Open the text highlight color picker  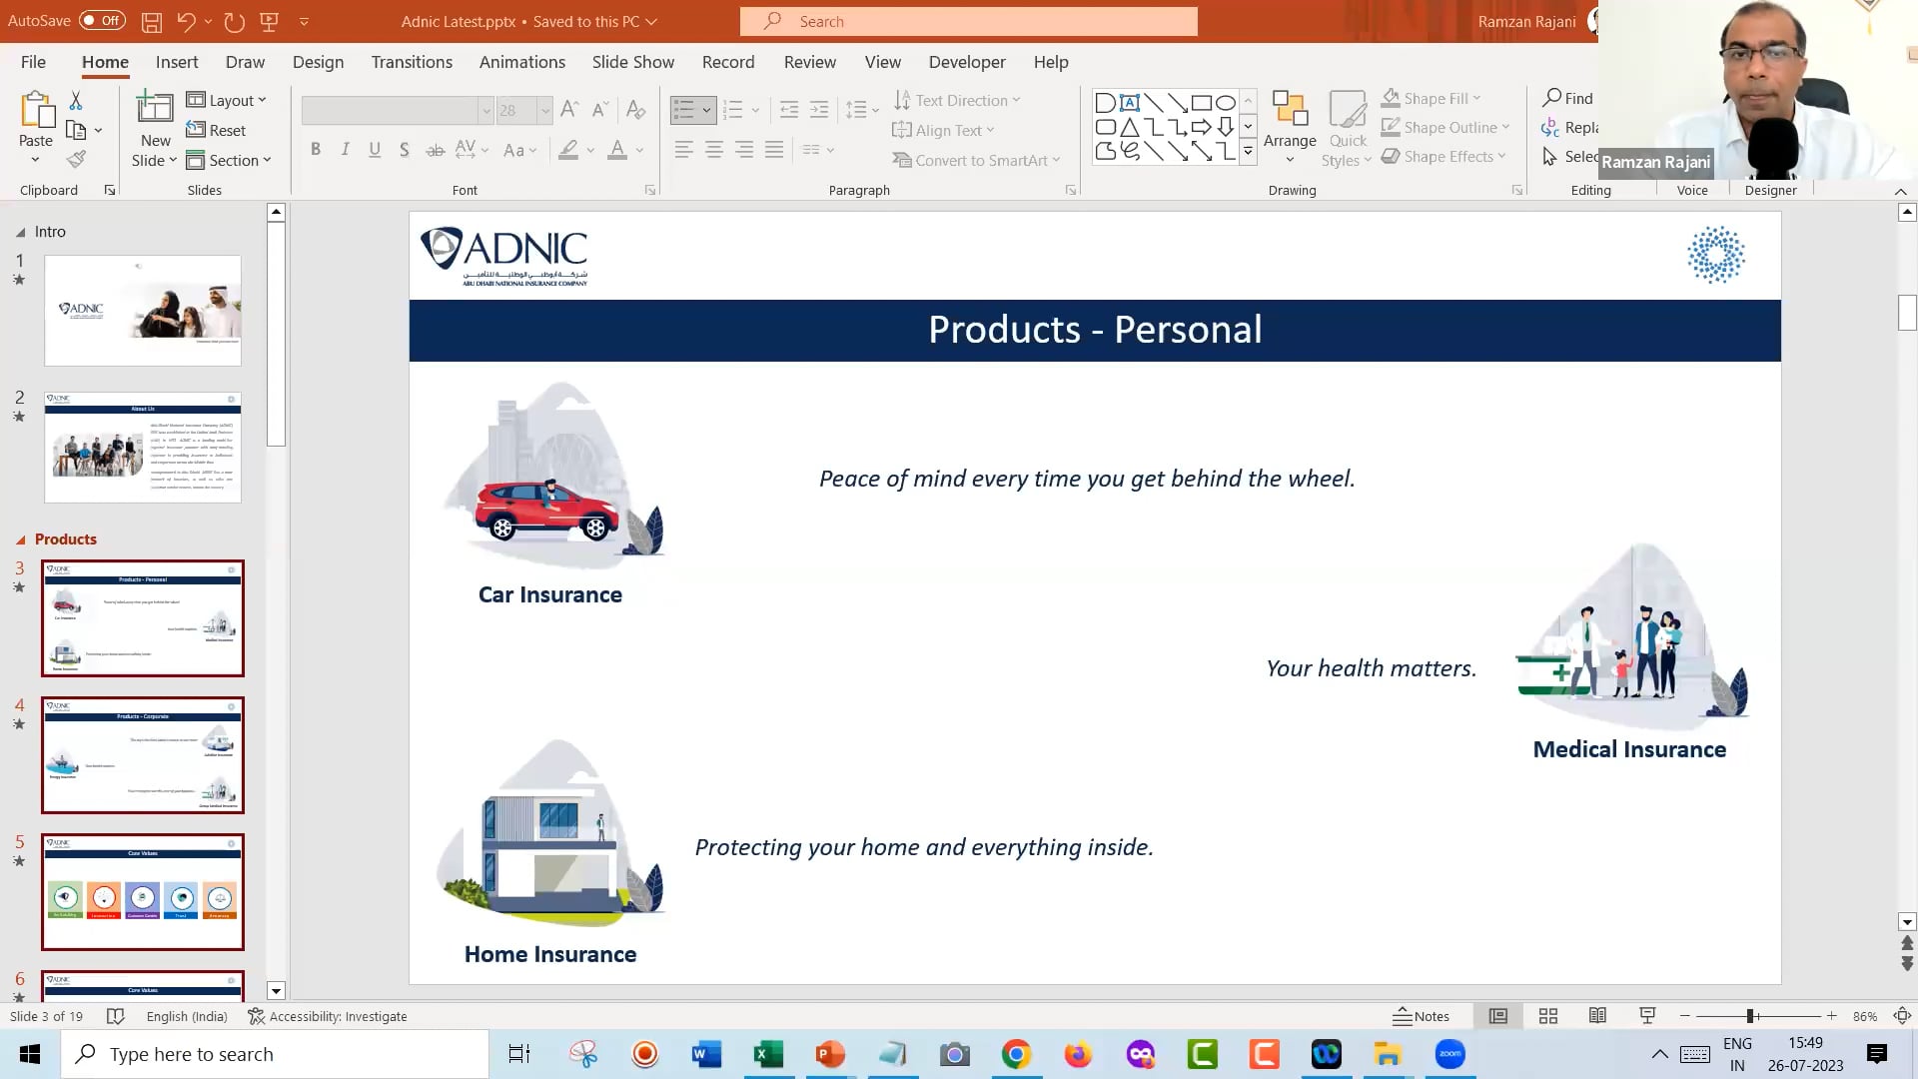[x=590, y=150]
